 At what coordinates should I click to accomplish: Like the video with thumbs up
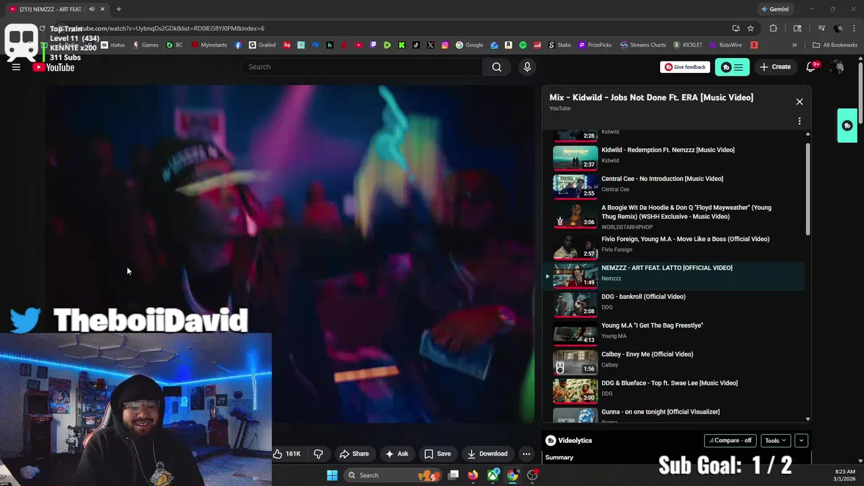click(287, 454)
